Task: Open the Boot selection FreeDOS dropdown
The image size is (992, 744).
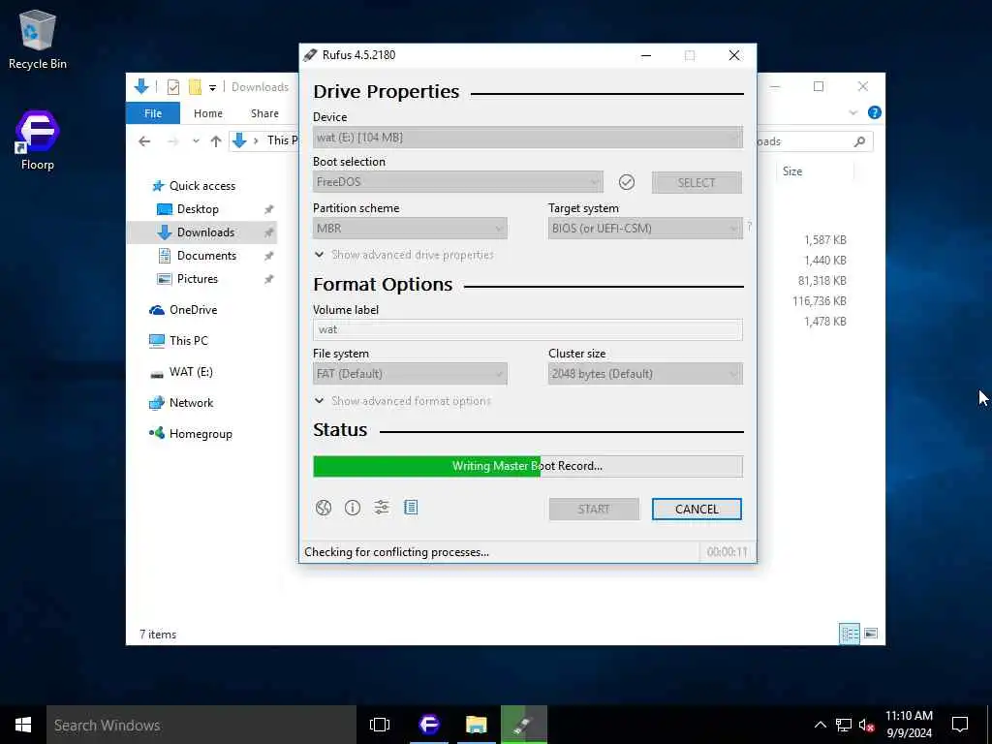Action: [458, 182]
